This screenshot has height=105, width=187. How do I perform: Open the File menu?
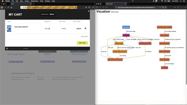(x=13, y=1)
